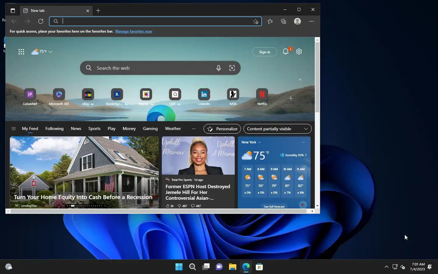This screenshot has height=274, width=438.
Task: Select the My Feed tab
Action: [30, 129]
